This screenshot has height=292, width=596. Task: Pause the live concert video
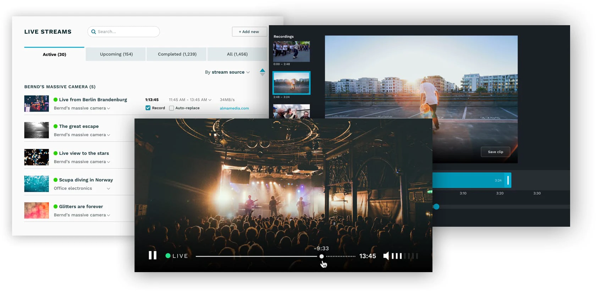[x=153, y=255]
